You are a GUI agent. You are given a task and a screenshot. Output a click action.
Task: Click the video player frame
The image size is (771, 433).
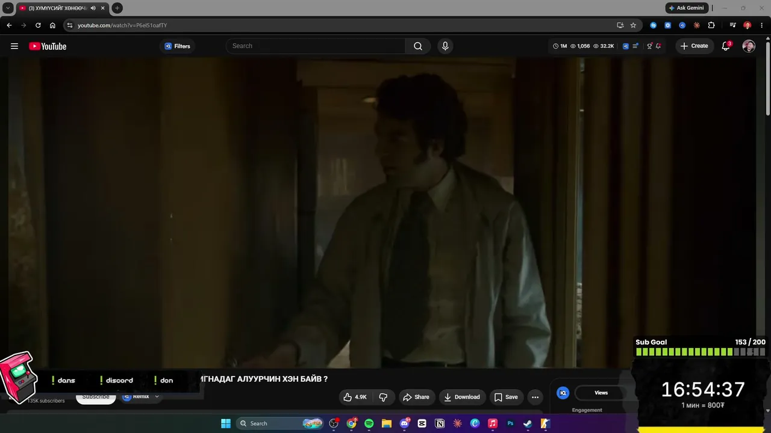click(382, 212)
